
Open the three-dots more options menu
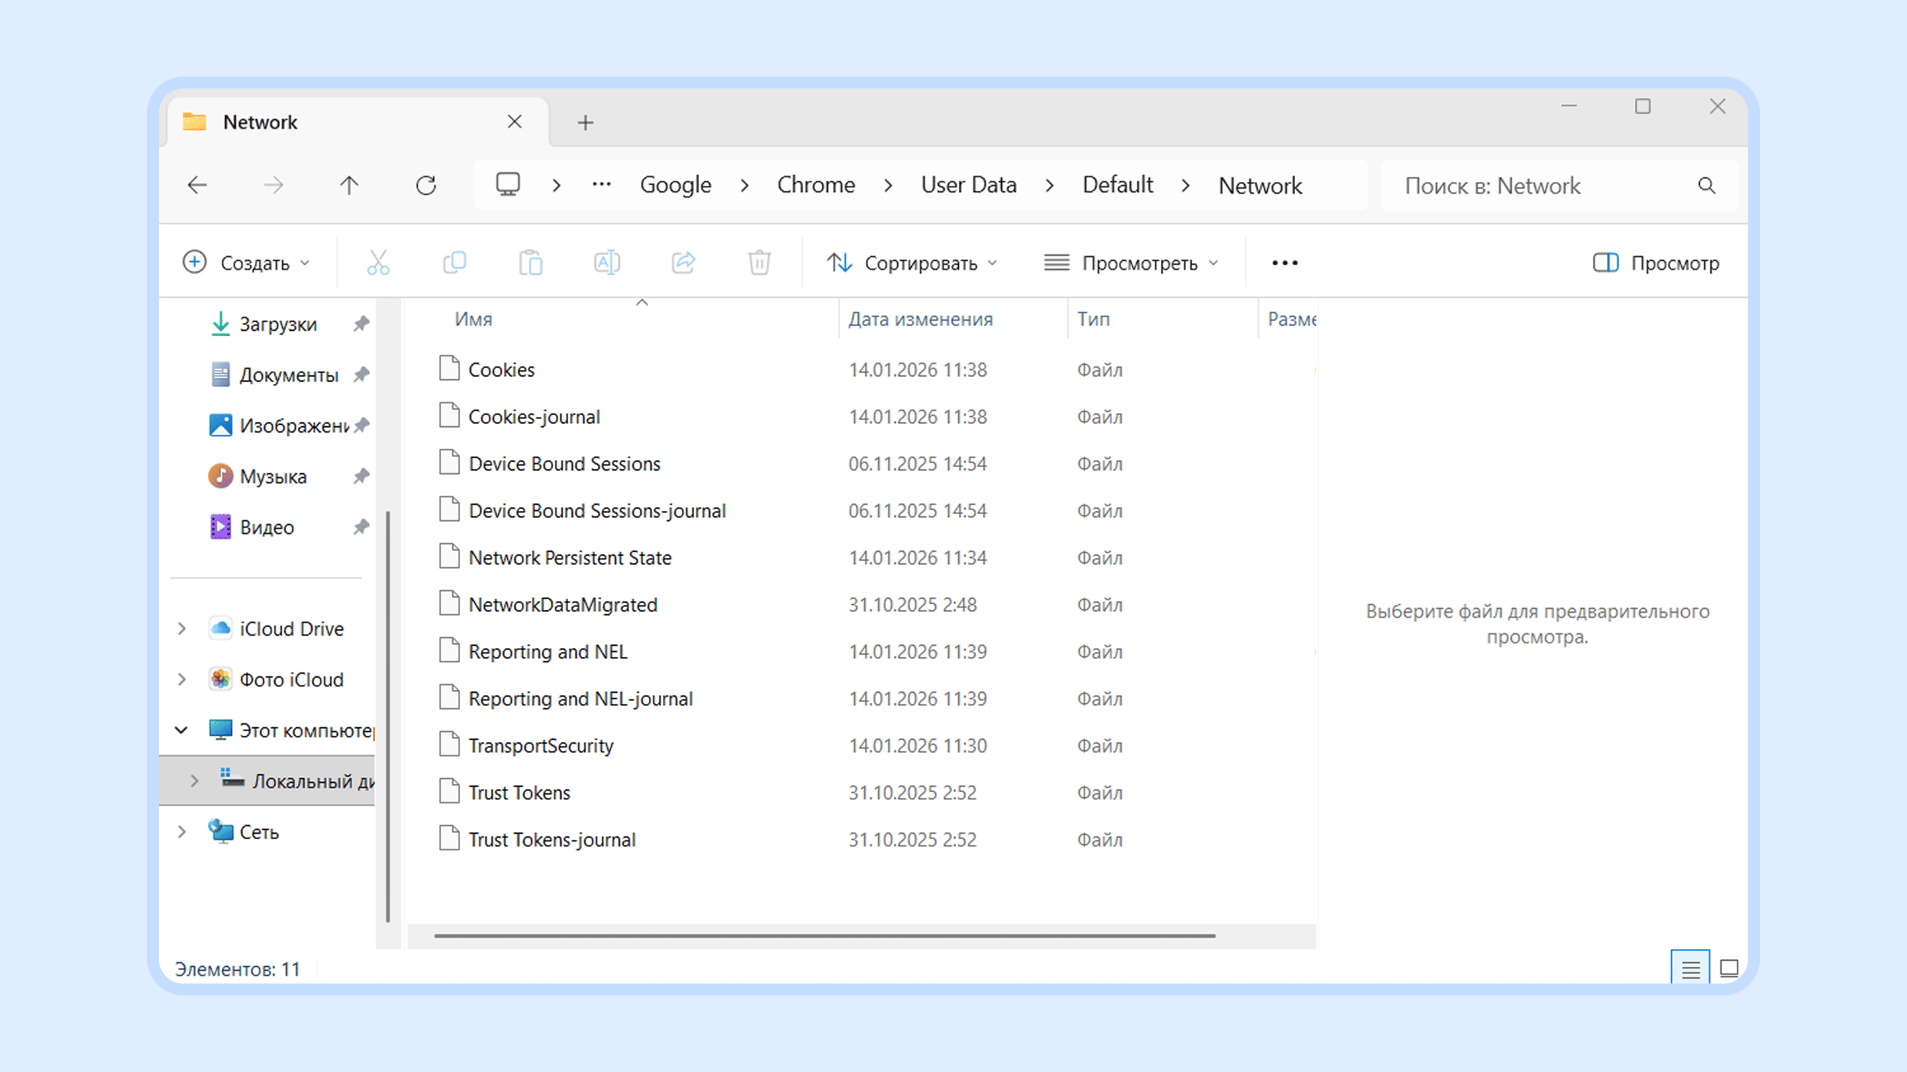click(1285, 263)
